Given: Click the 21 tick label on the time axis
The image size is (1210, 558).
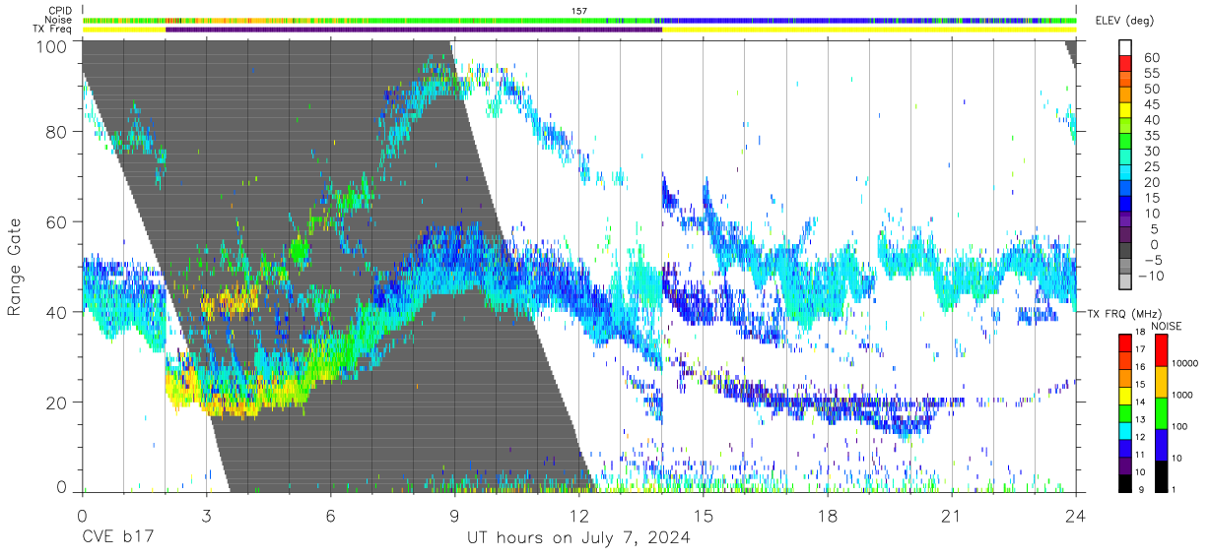Looking at the screenshot, I should 952,516.
